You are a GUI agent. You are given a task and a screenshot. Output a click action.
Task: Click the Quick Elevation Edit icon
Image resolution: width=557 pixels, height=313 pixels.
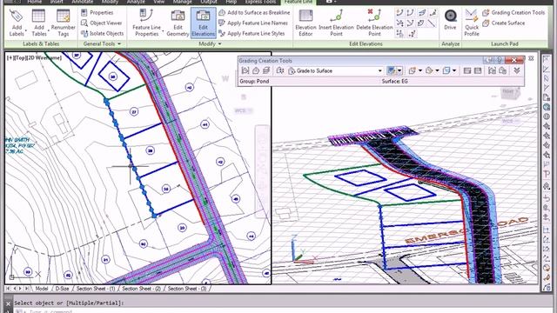399,13
